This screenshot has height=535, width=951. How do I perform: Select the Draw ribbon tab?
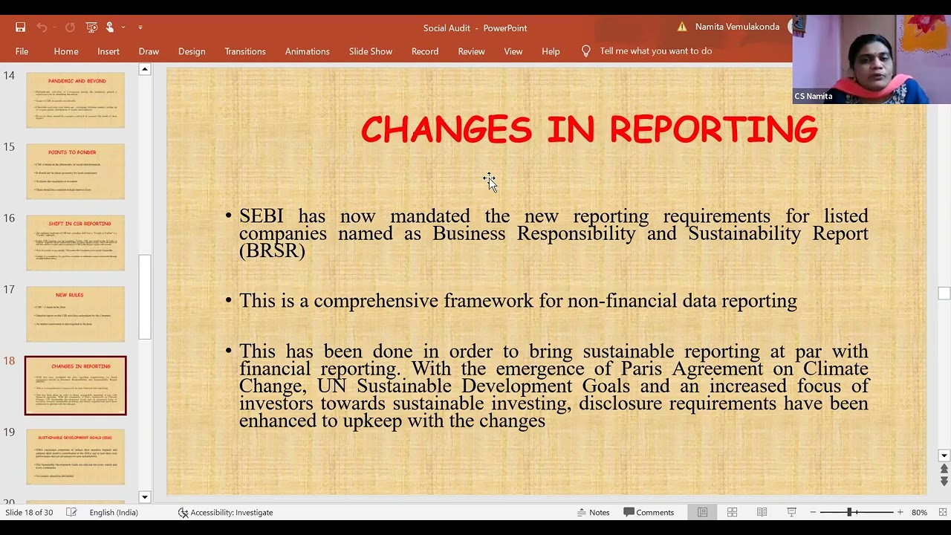149,51
